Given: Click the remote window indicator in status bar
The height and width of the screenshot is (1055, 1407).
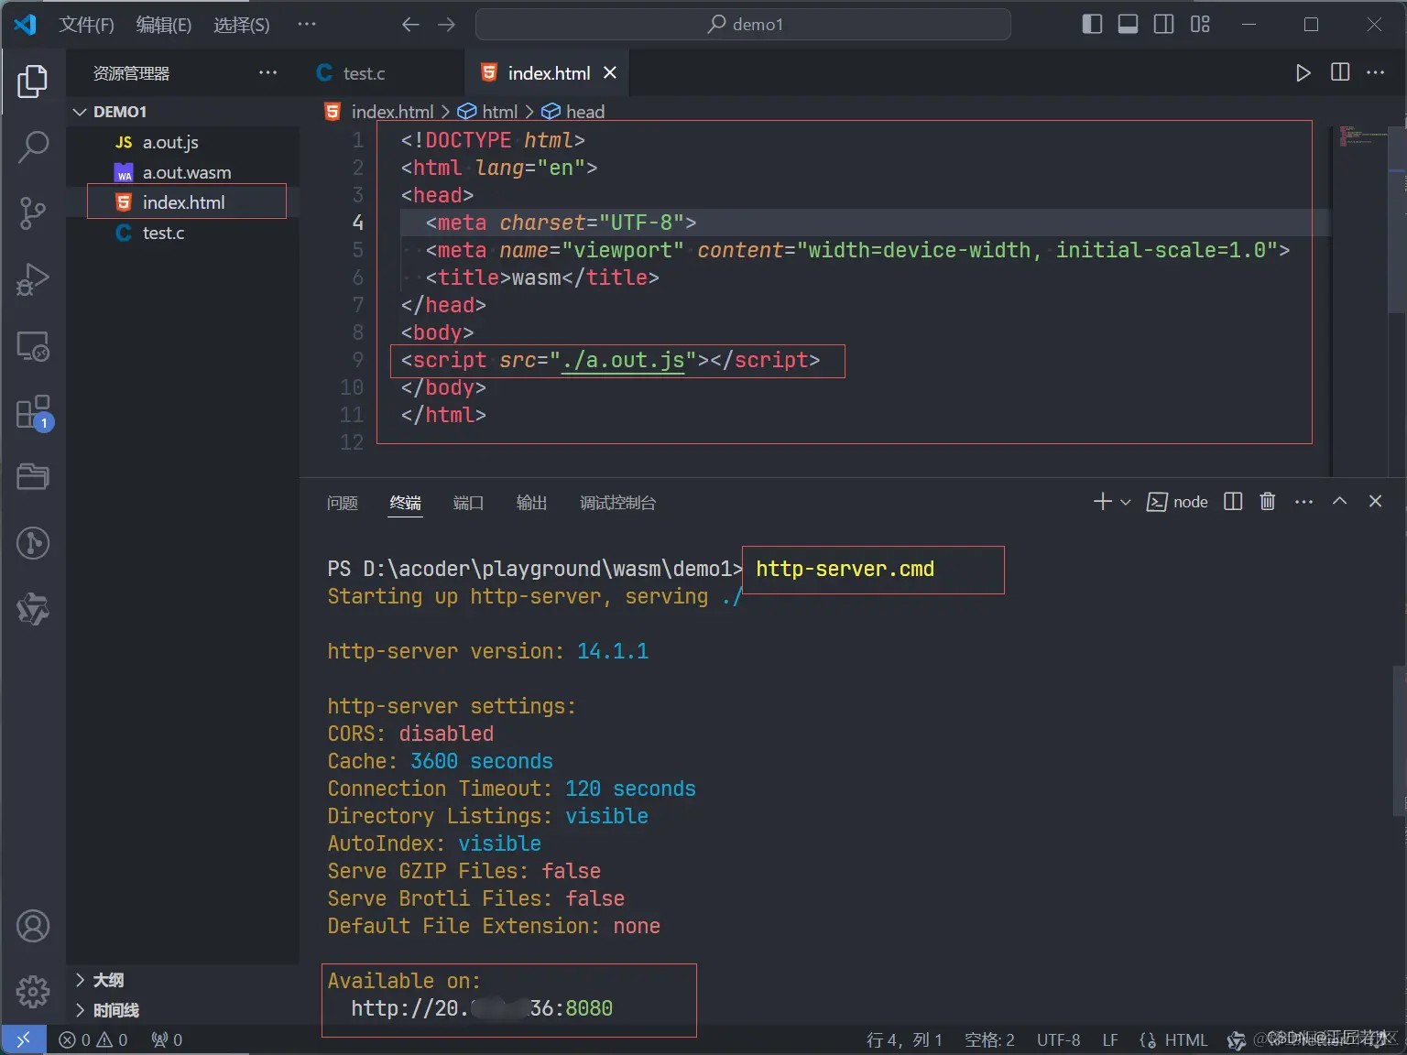Looking at the screenshot, I should pos(24,1039).
